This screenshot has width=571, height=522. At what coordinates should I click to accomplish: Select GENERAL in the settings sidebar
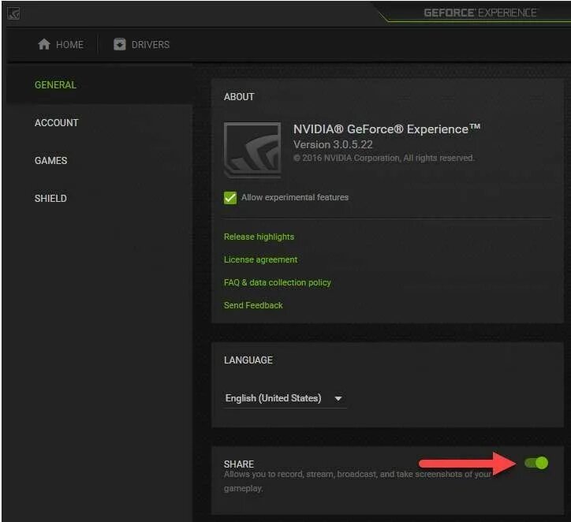click(55, 85)
